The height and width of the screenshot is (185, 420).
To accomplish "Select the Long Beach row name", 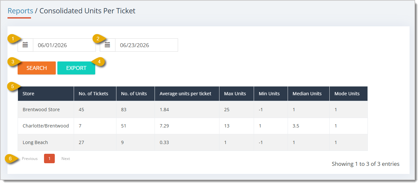I will [35, 142].
